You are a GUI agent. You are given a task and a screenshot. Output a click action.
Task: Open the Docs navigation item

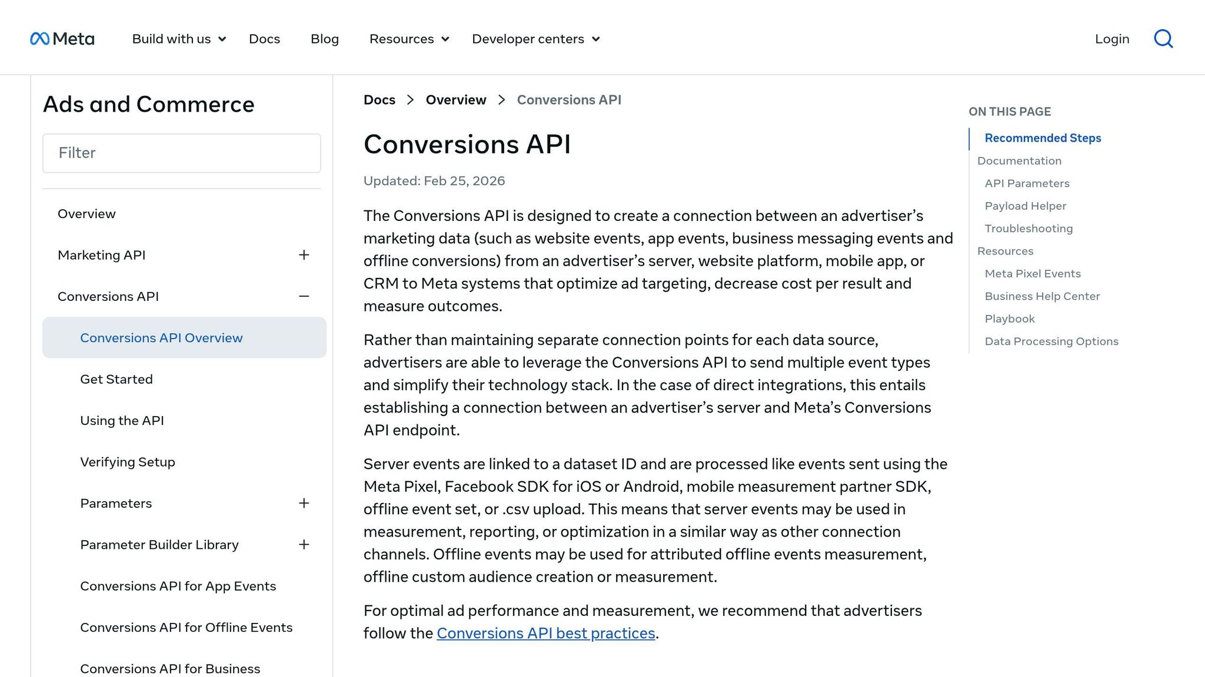click(264, 39)
